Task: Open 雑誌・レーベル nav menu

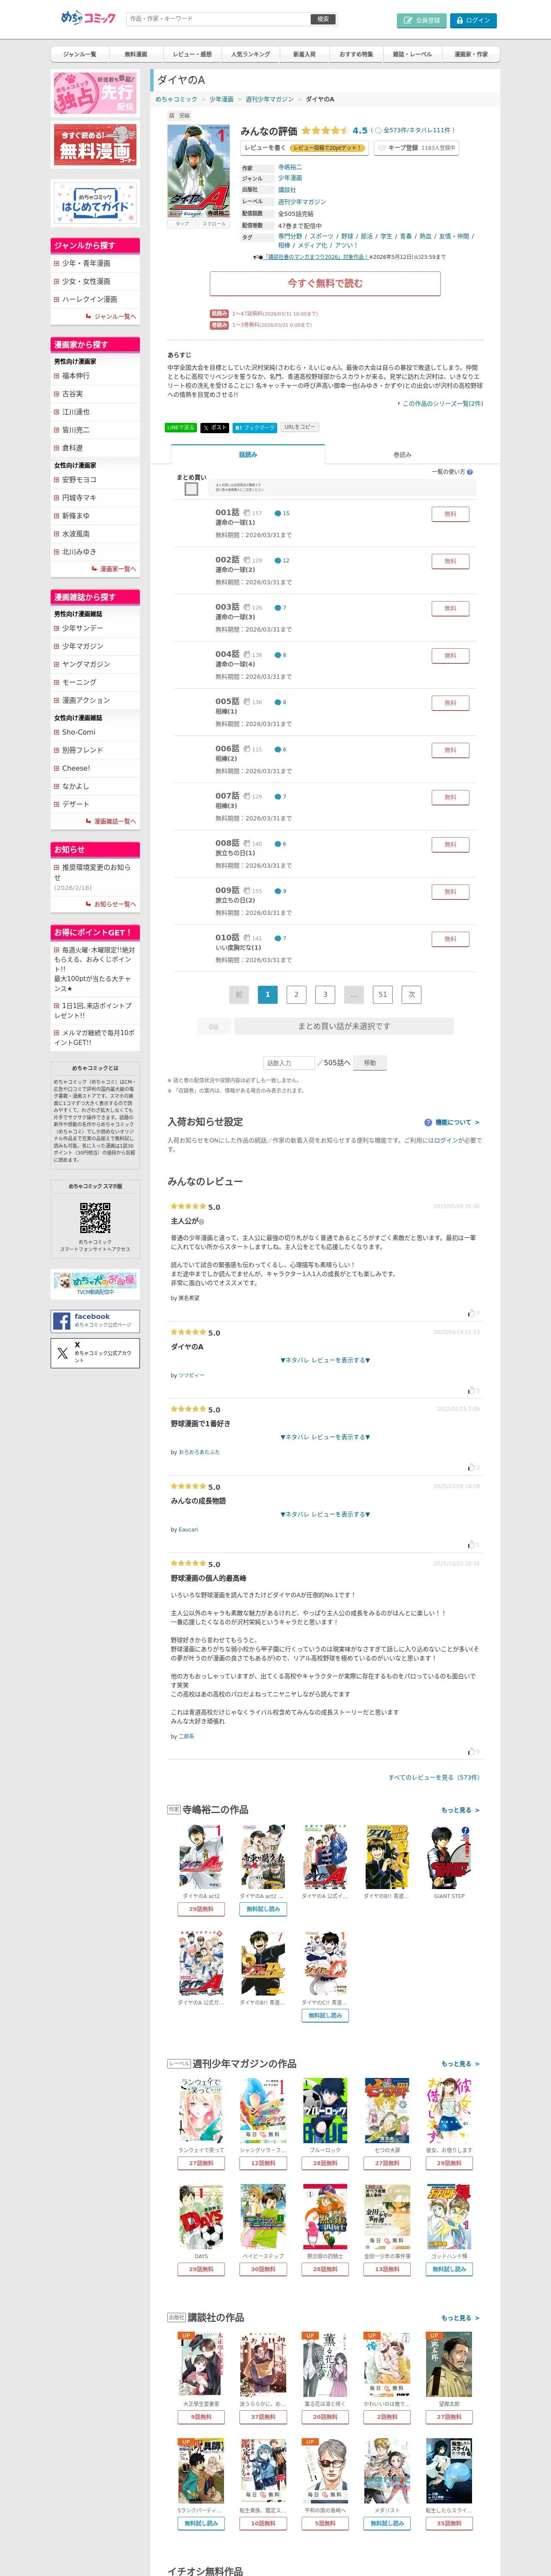Action: coord(412,54)
